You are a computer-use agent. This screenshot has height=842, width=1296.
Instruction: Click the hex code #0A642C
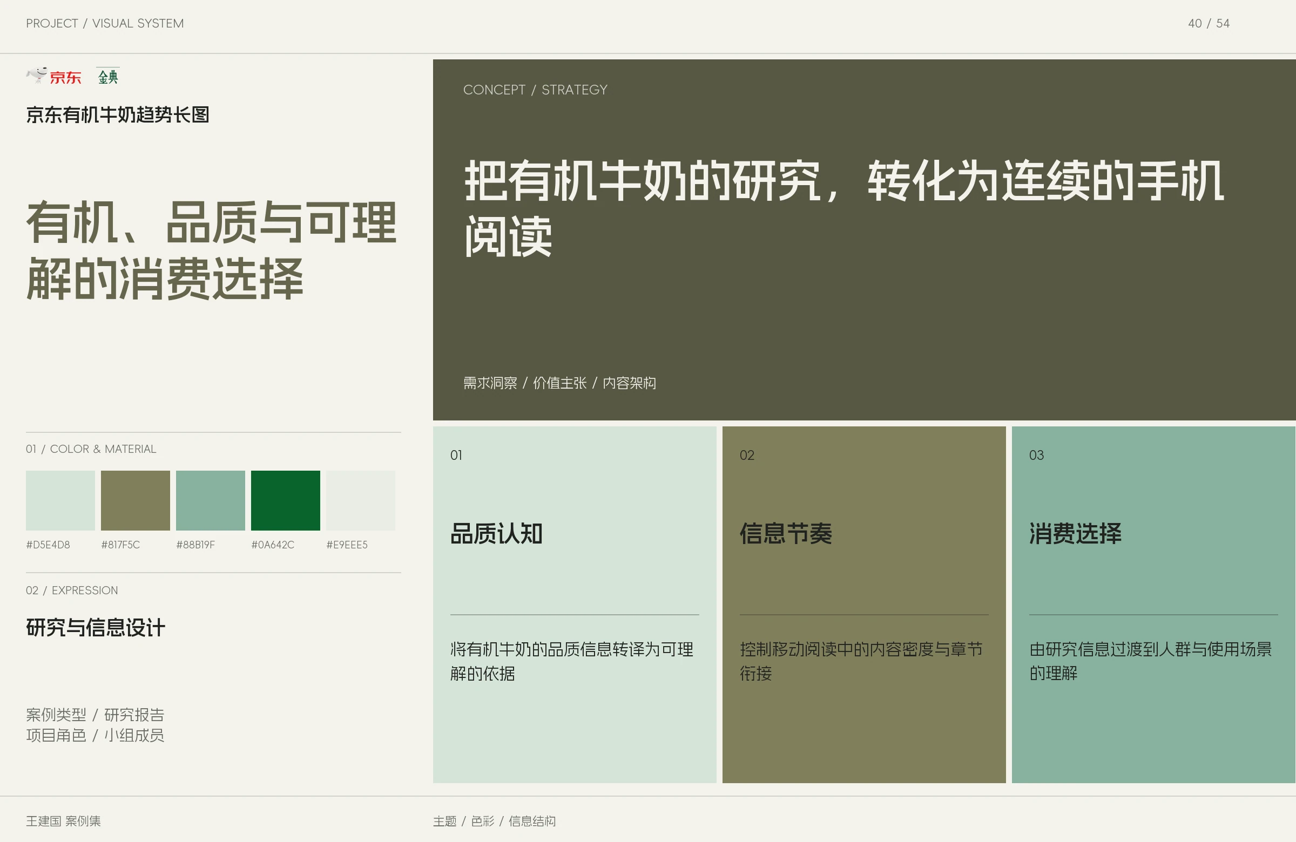click(x=273, y=545)
